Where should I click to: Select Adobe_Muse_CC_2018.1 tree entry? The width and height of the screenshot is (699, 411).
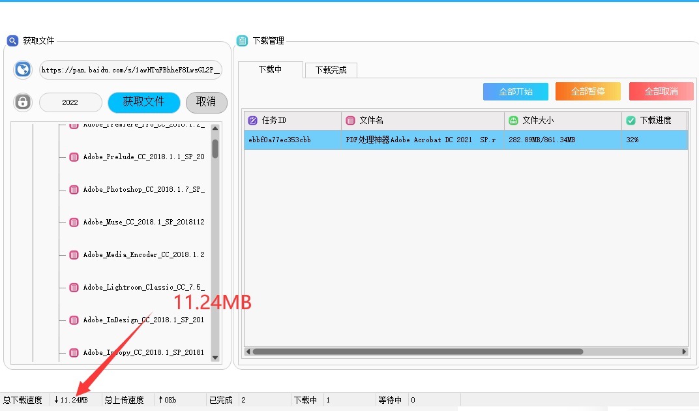click(x=143, y=222)
